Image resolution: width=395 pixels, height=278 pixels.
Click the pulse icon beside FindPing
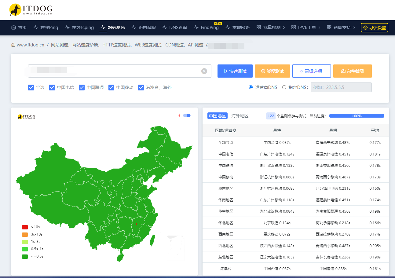(196, 27)
